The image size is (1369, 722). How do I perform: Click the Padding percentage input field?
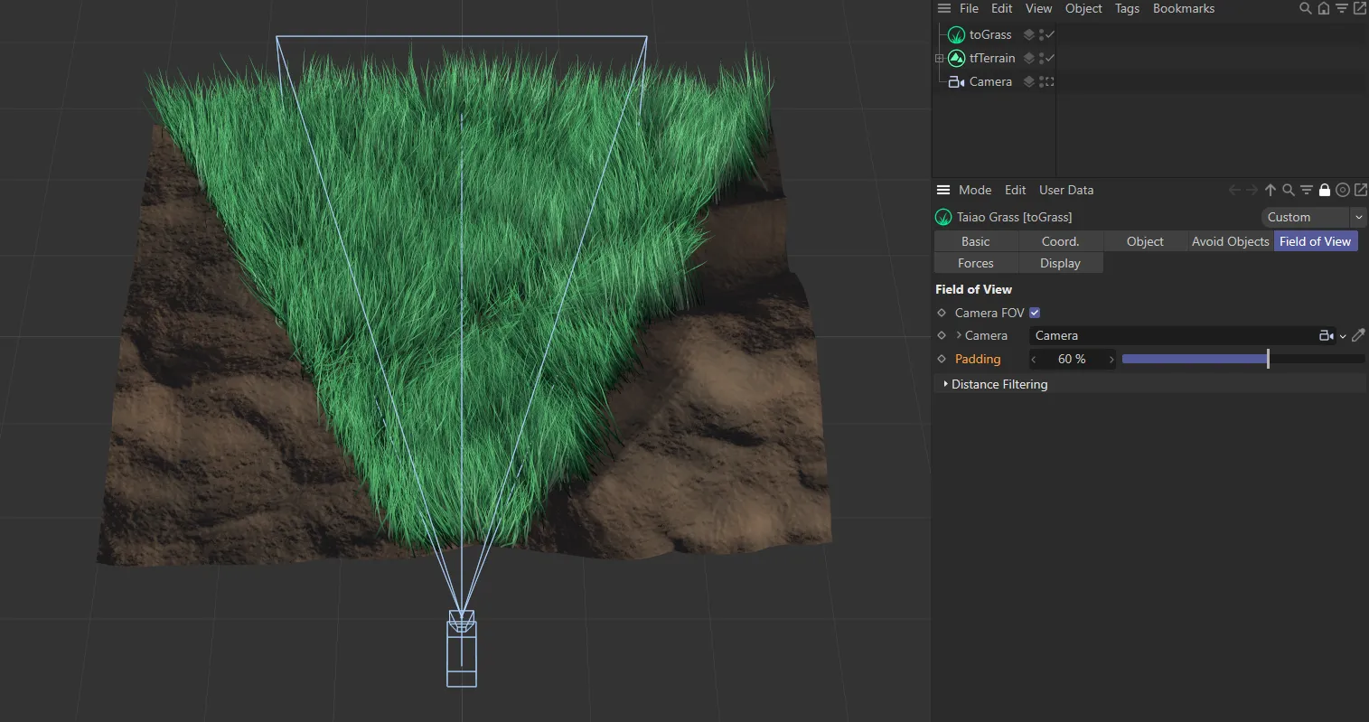pos(1072,359)
